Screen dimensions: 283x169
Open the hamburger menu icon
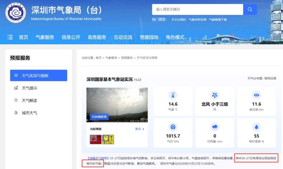pyautogui.click(x=10, y=37)
